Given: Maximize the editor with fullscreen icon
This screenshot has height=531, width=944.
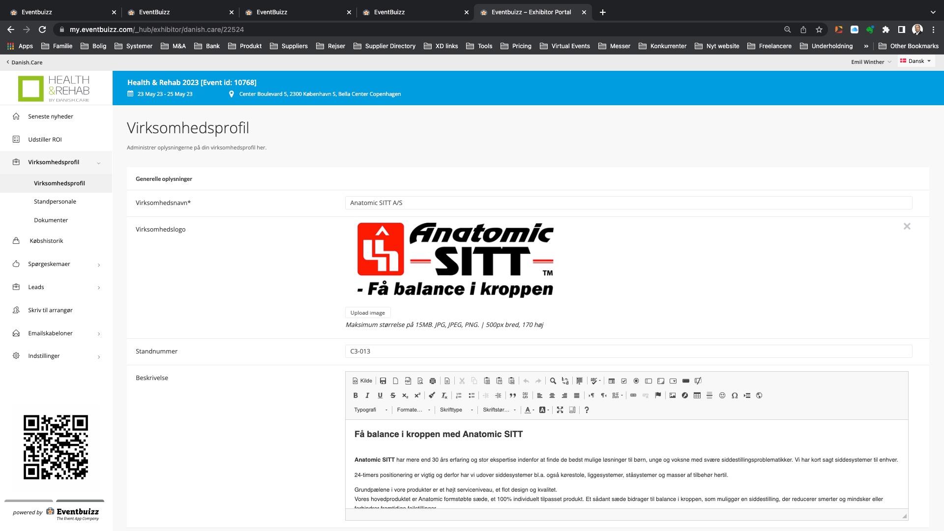Looking at the screenshot, I should click(x=560, y=410).
